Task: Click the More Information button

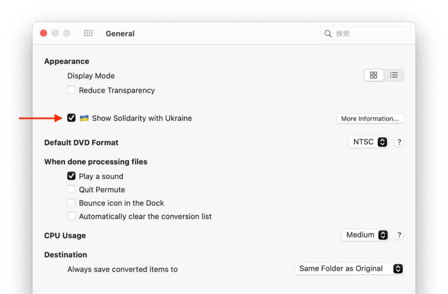Action: point(370,119)
